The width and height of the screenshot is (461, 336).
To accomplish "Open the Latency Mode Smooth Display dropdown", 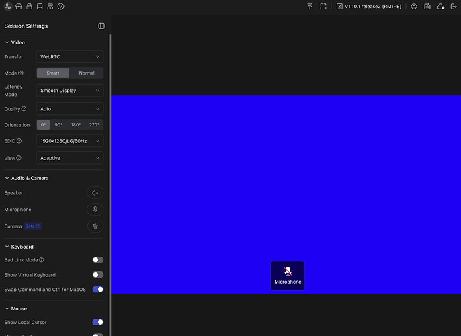I will [x=70, y=91].
